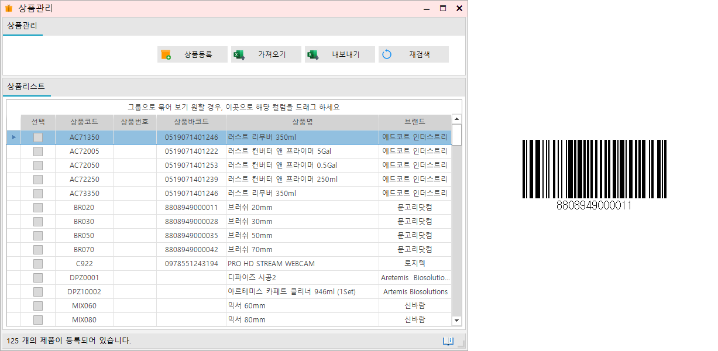The height and width of the screenshot is (351, 718).
Task: Click barcode cell 0978551243194
Action: click(x=191, y=264)
